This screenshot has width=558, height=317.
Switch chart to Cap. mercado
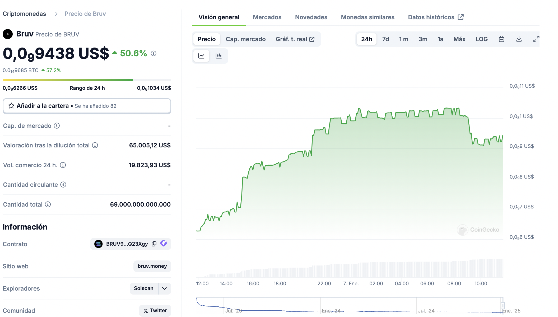(245, 39)
